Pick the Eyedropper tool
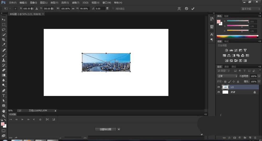This screenshot has width=262, height=141. tap(4, 45)
